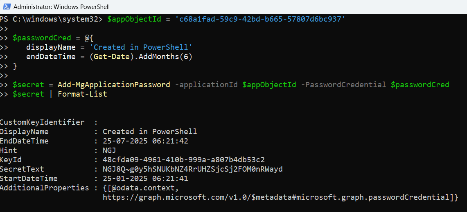
Task: Click the quoted 'Created in PowerShell' displayName string
Action: pos(141,47)
